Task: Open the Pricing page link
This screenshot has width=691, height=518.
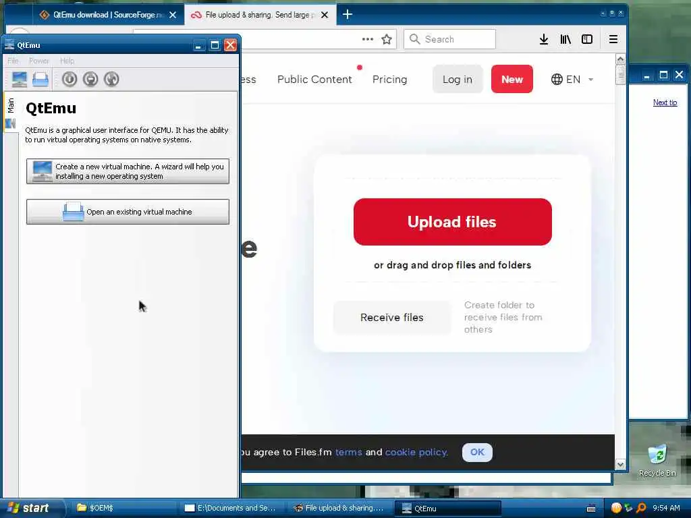Action: [389, 80]
